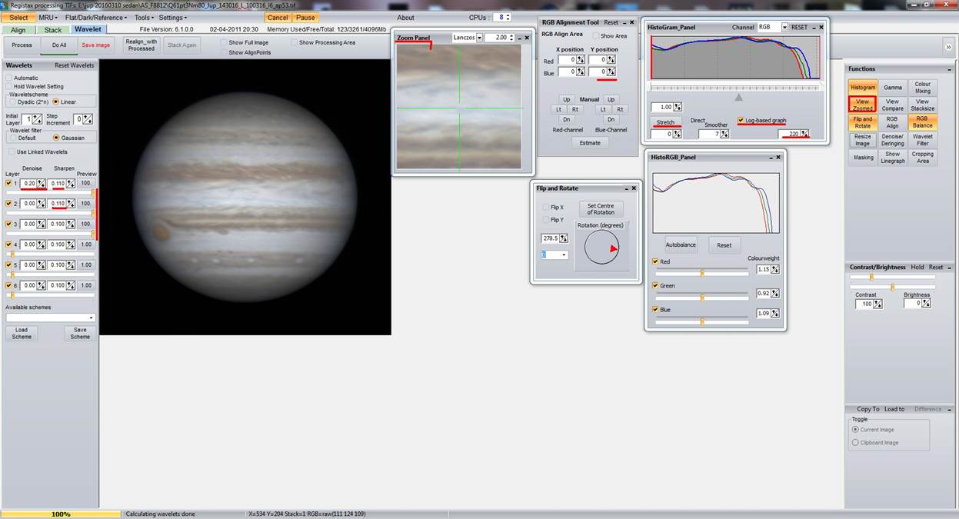Select the Denoise/Deringing function
Image resolution: width=959 pixels, height=519 pixels.
pyautogui.click(x=892, y=140)
